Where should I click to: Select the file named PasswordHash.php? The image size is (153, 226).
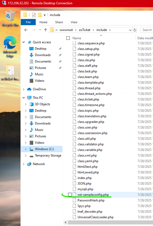coord(91,200)
